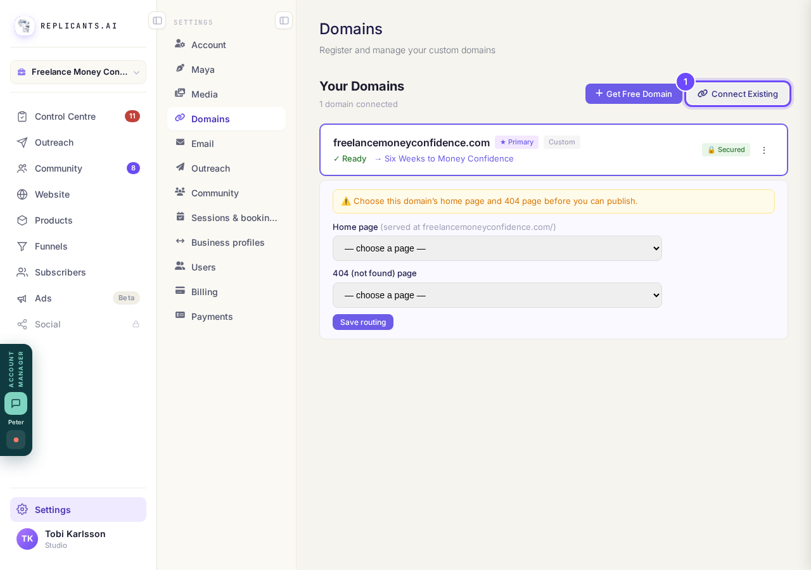
Task: Open Account settings
Action: [226, 45]
